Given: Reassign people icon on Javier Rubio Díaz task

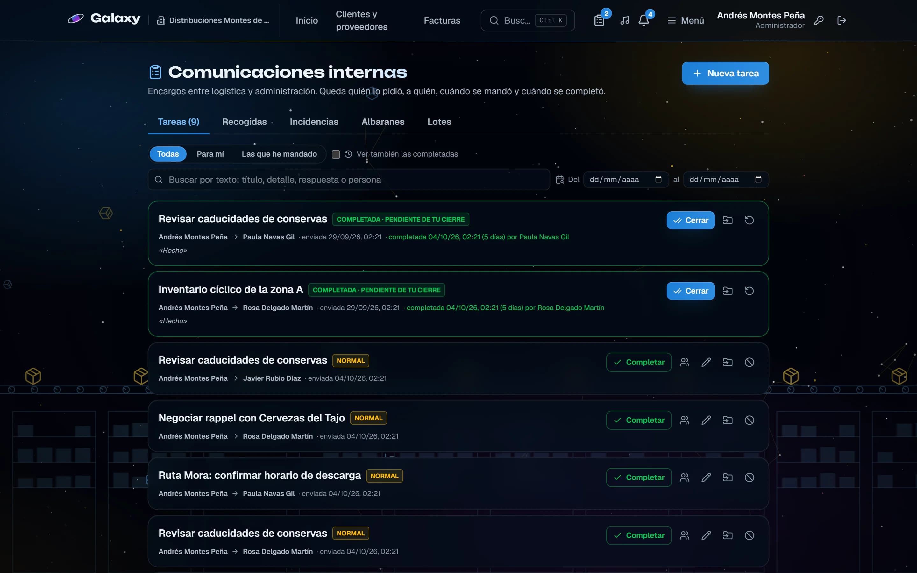Looking at the screenshot, I should click(684, 362).
